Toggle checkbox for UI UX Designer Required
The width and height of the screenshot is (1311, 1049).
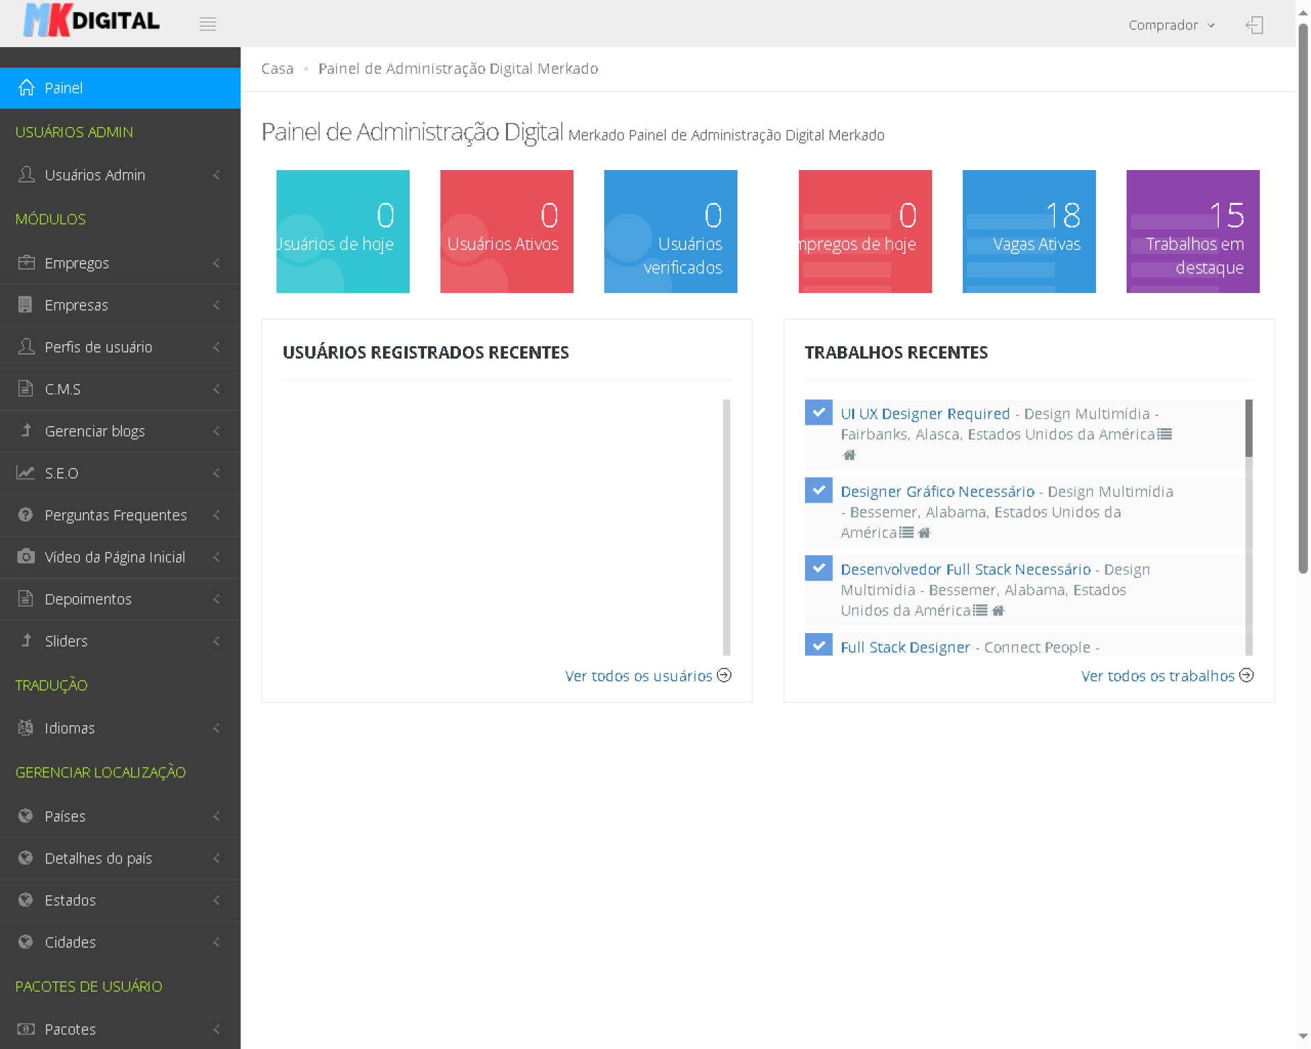coord(818,412)
